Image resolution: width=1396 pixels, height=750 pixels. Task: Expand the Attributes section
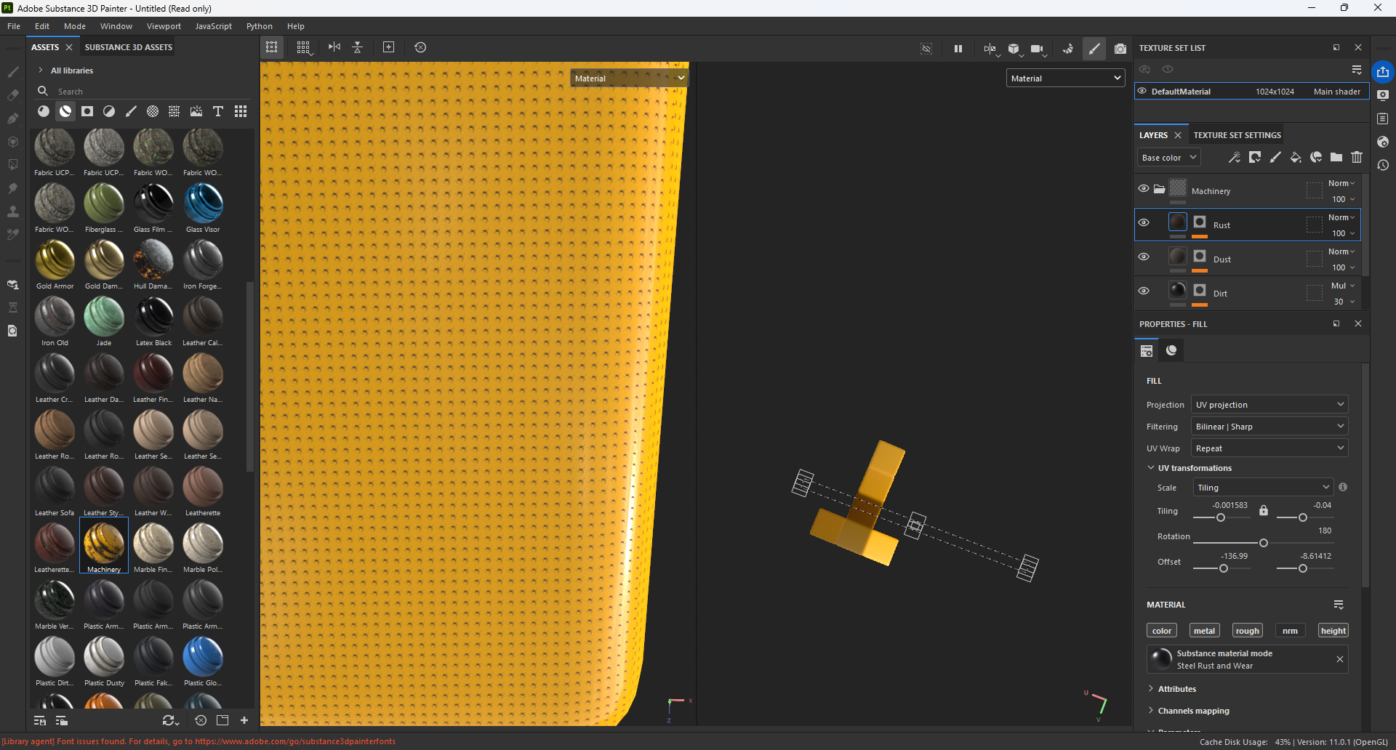pyautogui.click(x=1151, y=689)
